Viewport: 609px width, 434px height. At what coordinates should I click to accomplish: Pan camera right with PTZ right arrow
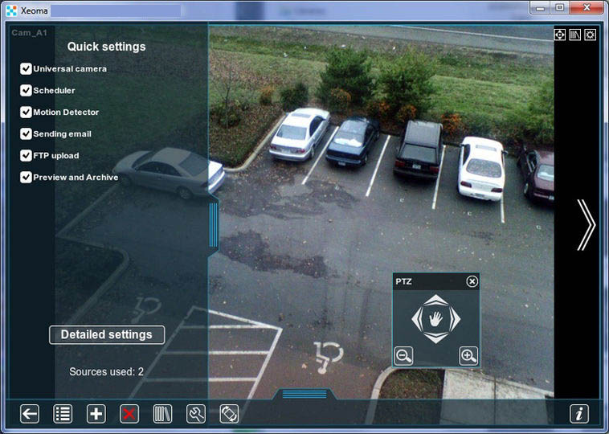[456, 319]
